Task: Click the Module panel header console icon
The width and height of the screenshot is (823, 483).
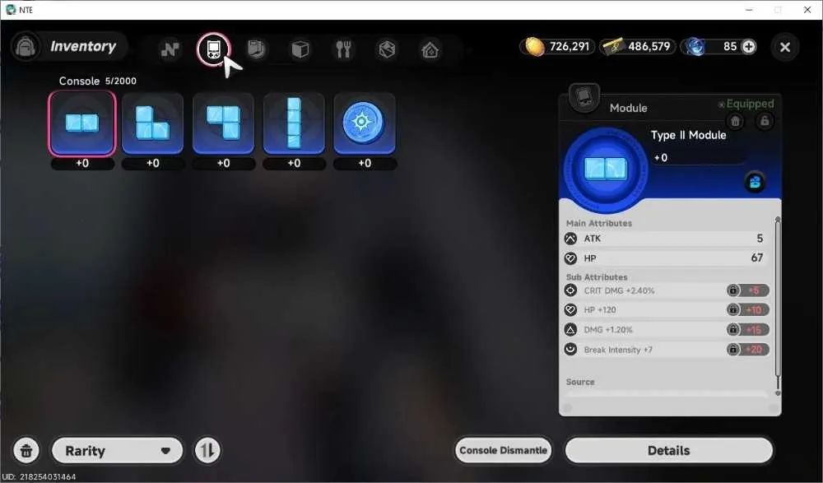Action: [x=584, y=98]
